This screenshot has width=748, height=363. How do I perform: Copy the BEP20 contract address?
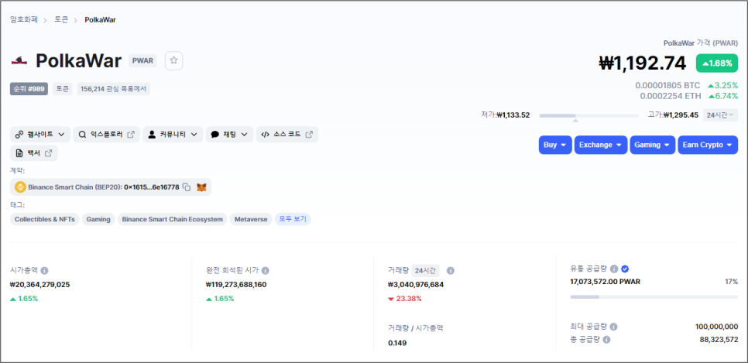click(187, 187)
